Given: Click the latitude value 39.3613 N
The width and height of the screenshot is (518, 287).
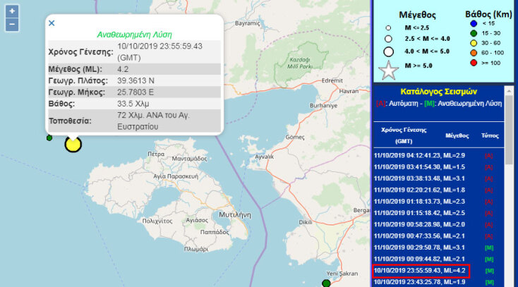Looking at the screenshot, I should 135,81.
